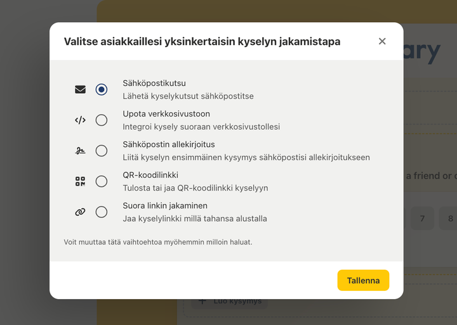The width and height of the screenshot is (457, 325).
Task: Click the QR-koodilinkki option label
Action: point(149,175)
